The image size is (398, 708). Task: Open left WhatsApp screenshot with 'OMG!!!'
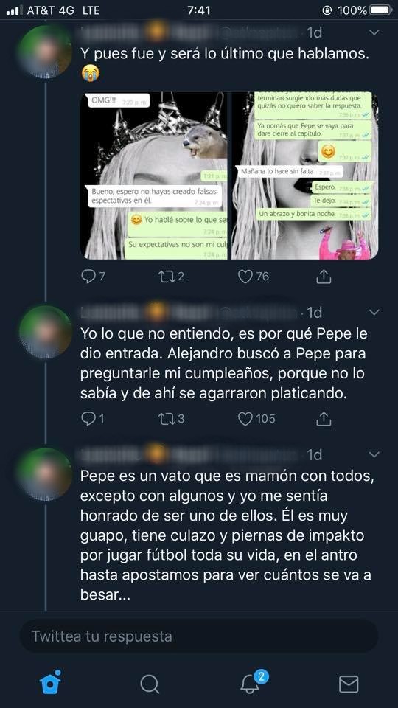(154, 176)
